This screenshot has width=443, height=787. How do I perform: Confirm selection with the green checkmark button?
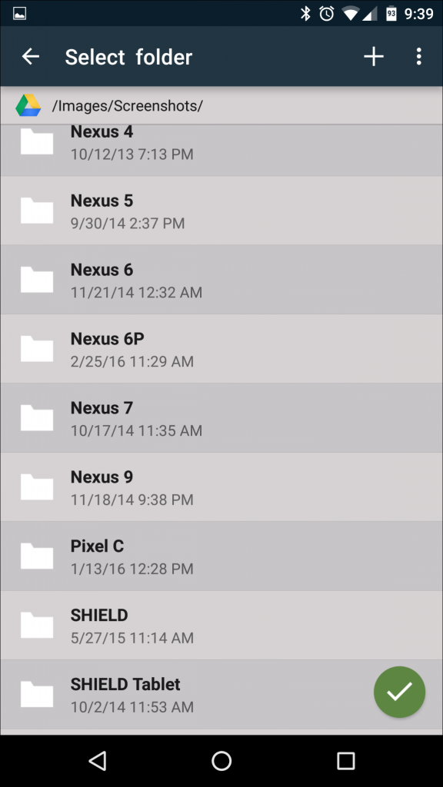399,692
